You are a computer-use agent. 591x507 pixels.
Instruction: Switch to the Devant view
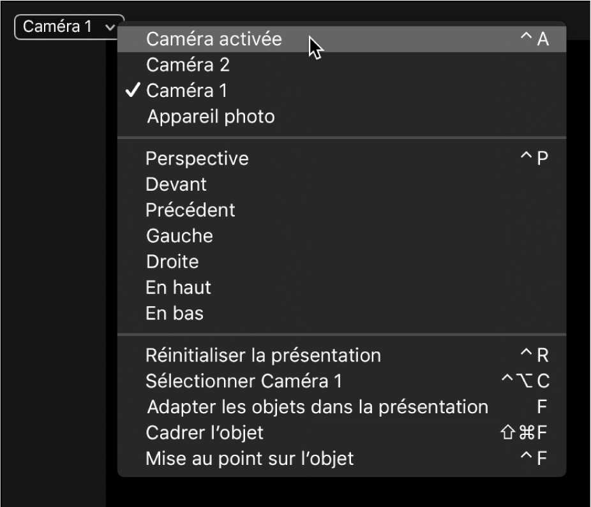coord(177,184)
